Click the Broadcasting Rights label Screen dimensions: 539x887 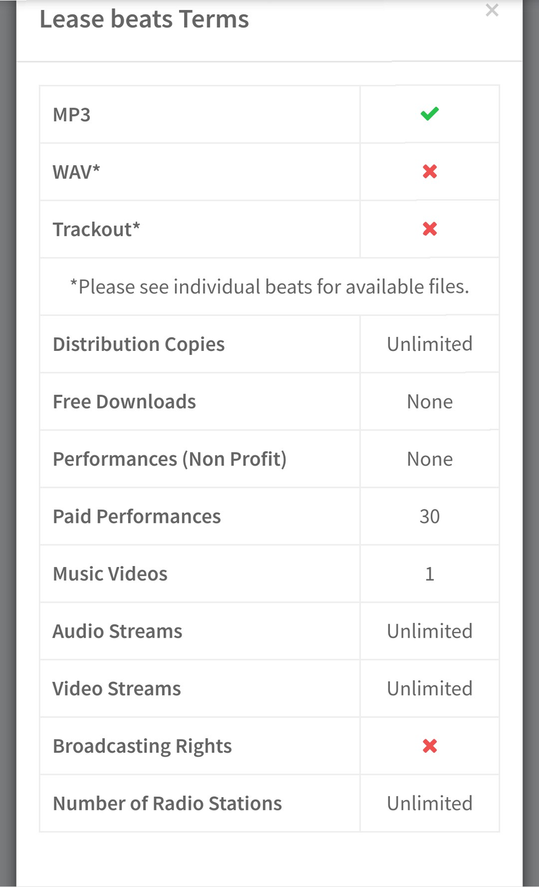pyautogui.click(x=142, y=746)
